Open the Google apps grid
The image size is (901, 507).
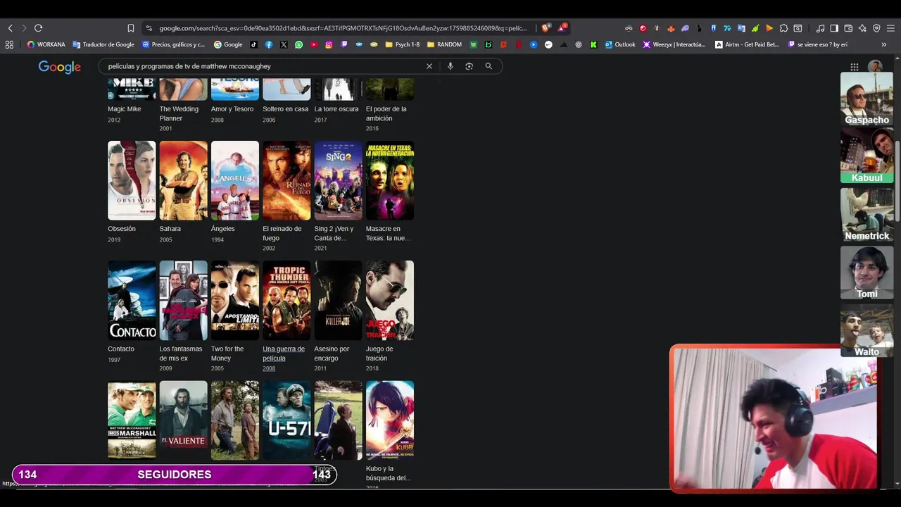pyautogui.click(x=854, y=67)
